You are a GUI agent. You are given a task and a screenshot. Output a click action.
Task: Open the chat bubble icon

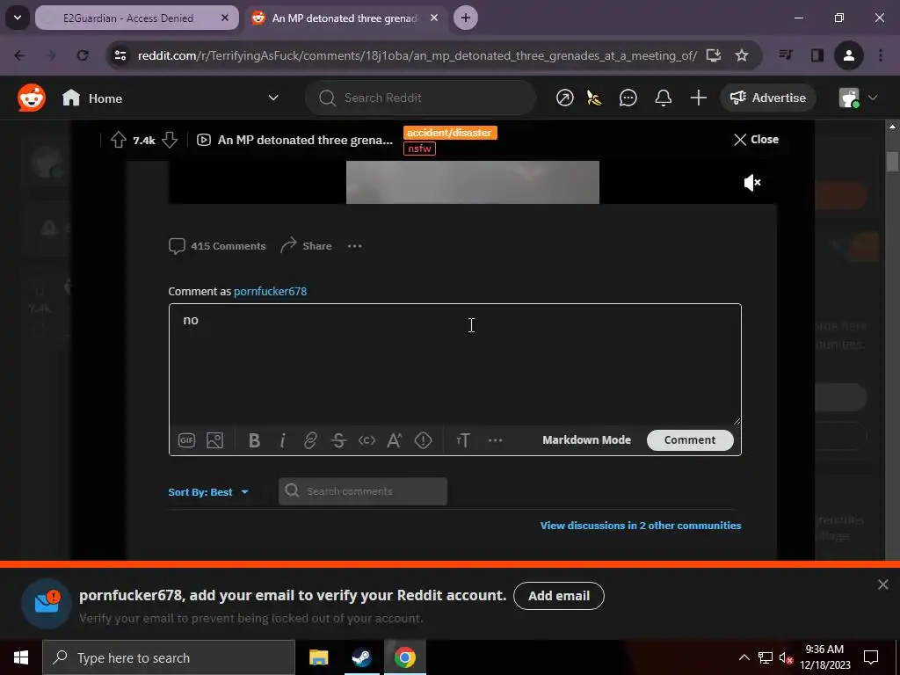(628, 98)
